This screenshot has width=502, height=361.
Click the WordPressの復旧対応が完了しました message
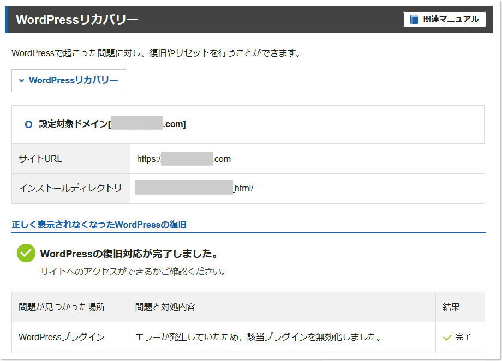coord(129,254)
